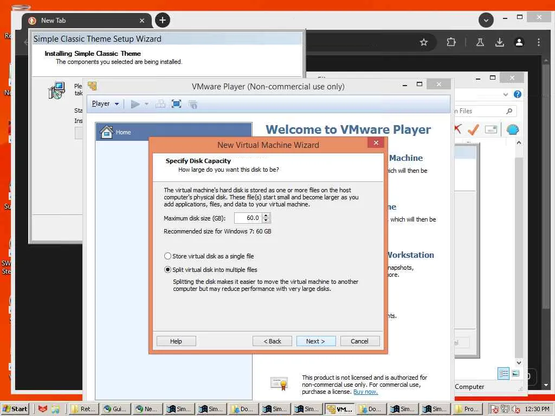Click Cancel in New Virtual Machine Wizard

pos(360,341)
